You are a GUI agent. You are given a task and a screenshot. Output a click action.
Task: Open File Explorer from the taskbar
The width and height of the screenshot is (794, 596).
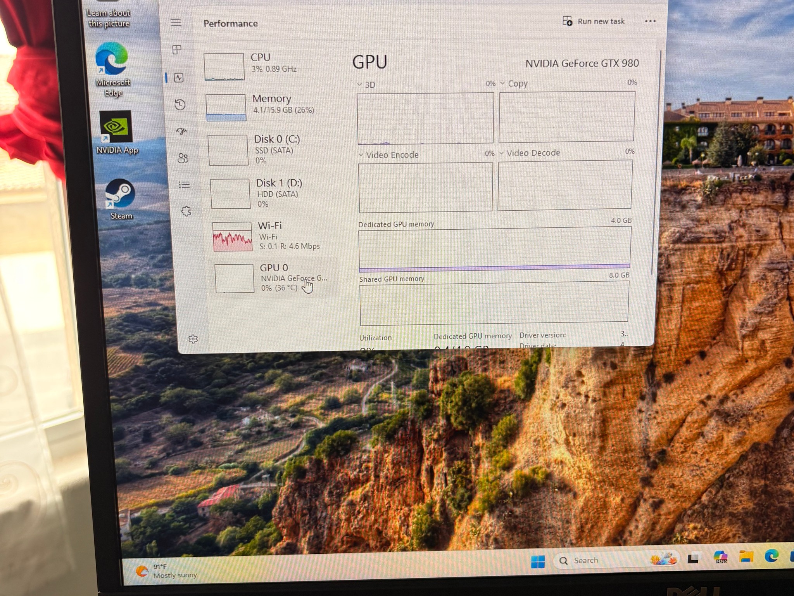click(746, 556)
